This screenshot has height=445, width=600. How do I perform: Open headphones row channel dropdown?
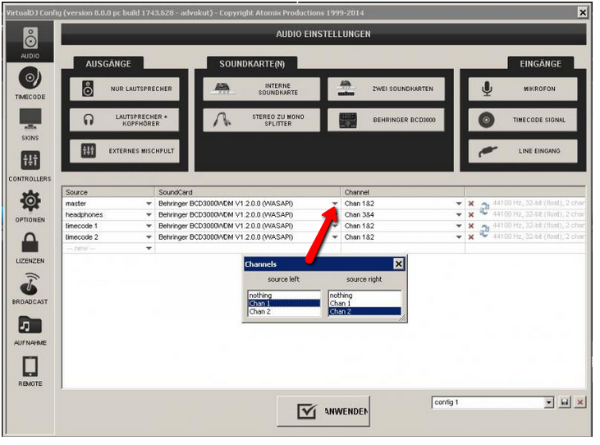tap(459, 214)
